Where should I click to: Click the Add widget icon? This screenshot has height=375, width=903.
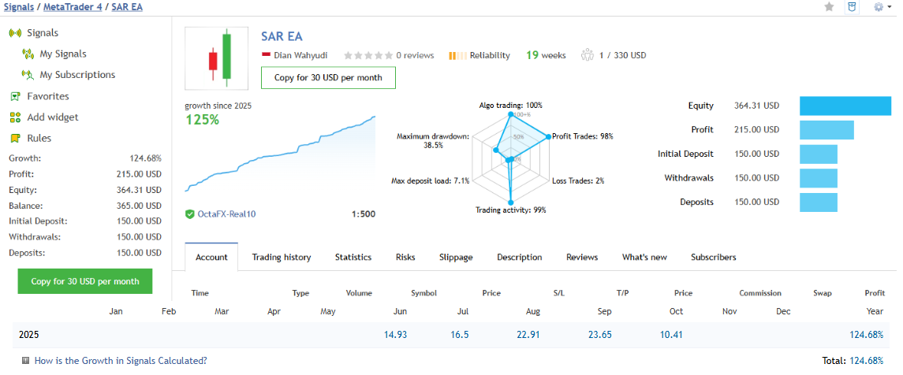(x=14, y=117)
